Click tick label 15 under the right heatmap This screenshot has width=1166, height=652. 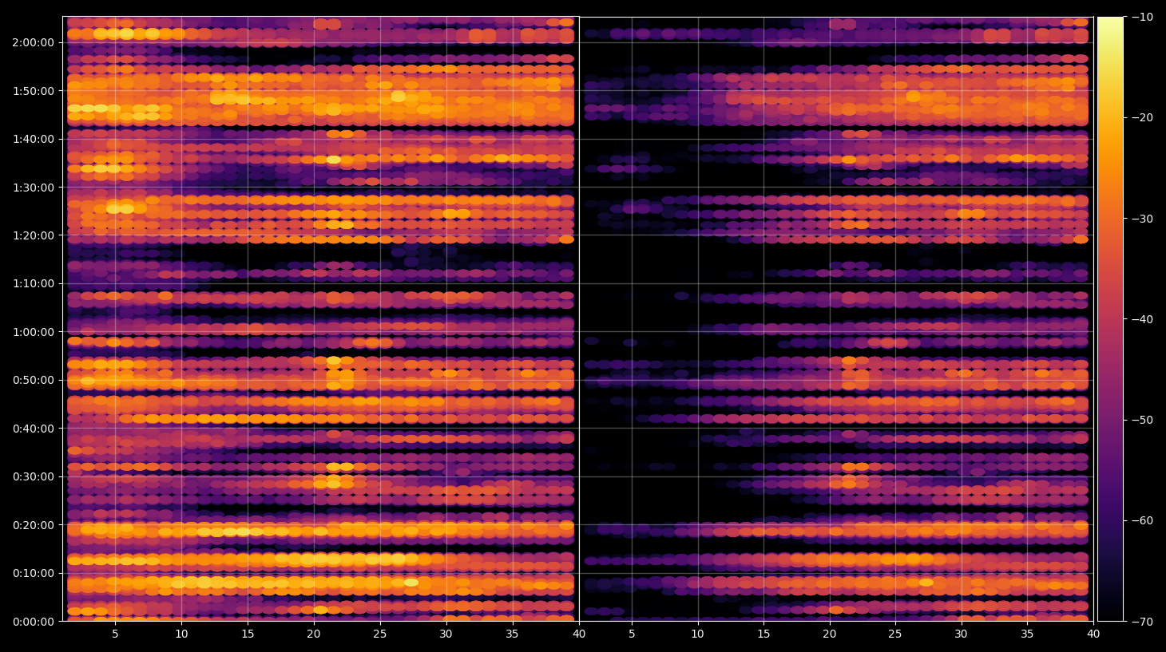point(763,634)
